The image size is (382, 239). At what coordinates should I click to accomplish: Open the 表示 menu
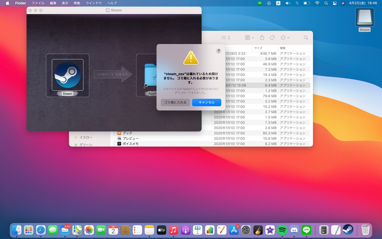click(x=65, y=3)
